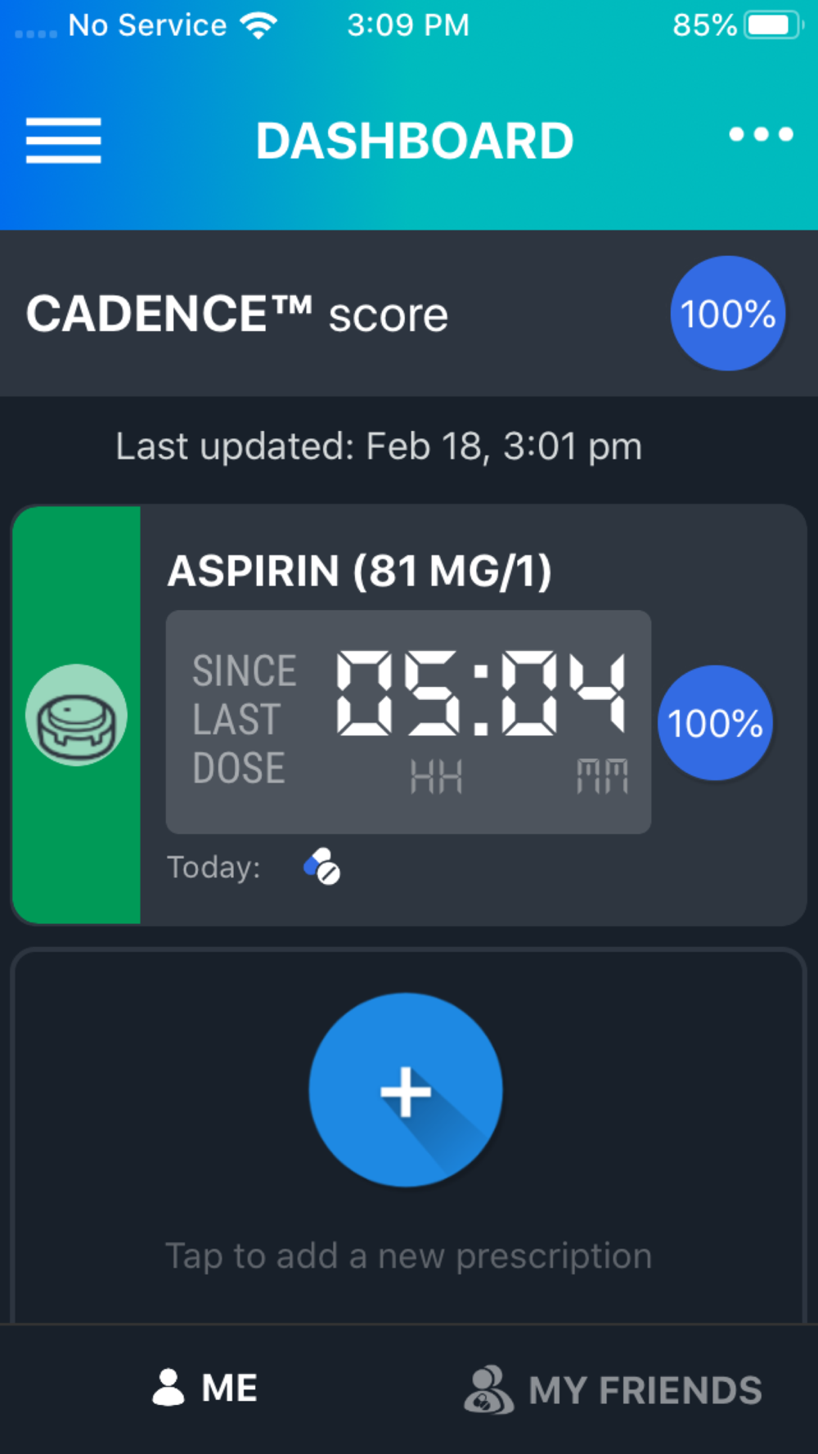Open the three-dot more options menu
This screenshot has height=1454, width=818.
(x=762, y=134)
